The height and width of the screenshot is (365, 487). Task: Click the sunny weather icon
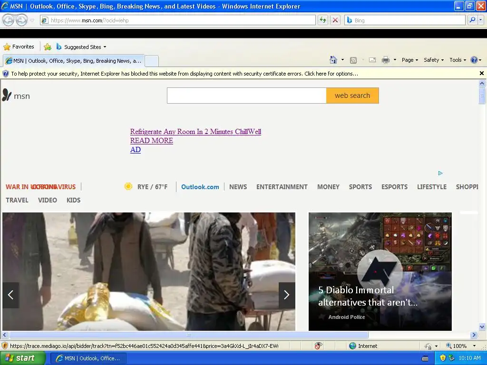128,186
